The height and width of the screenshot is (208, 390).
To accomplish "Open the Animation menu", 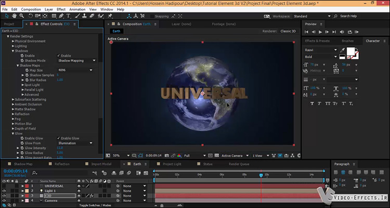I will coord(77,9).
